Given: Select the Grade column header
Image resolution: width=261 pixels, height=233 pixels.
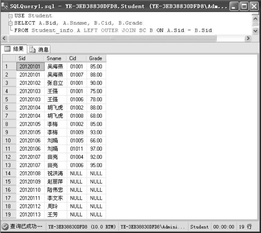Looking at the screenshot, I should [96, 58].
